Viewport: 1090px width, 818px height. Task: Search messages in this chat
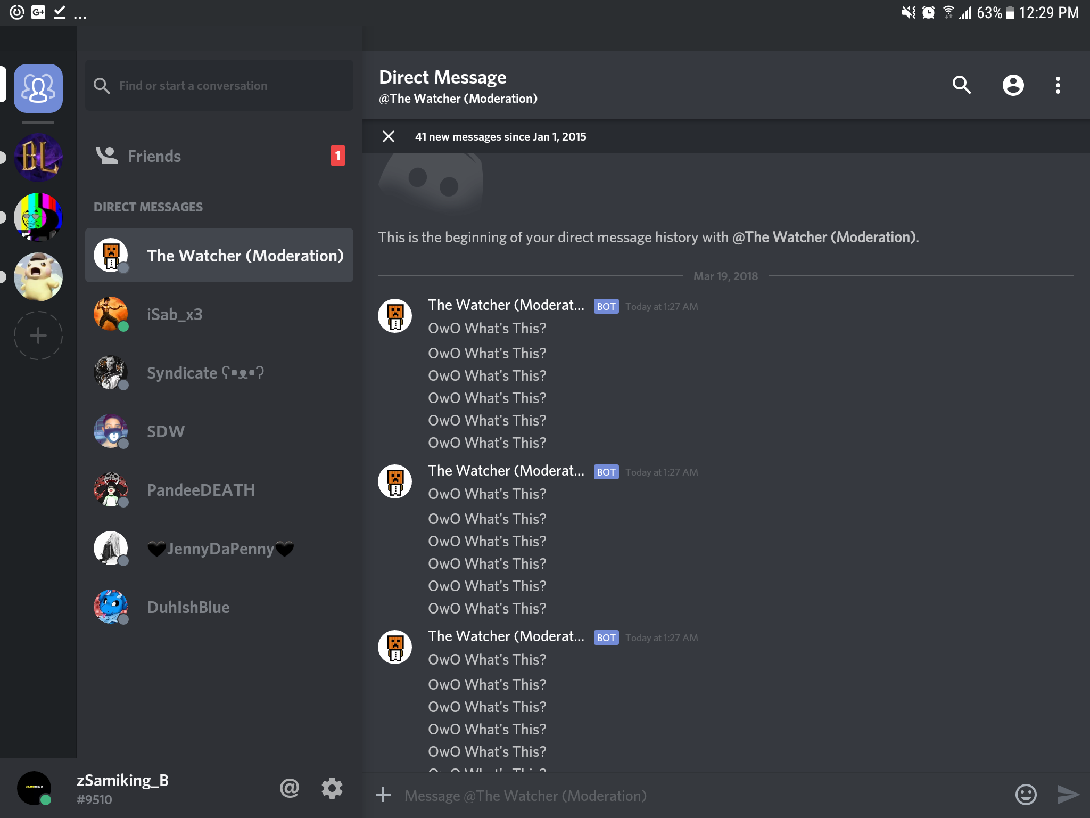point(962,85)
